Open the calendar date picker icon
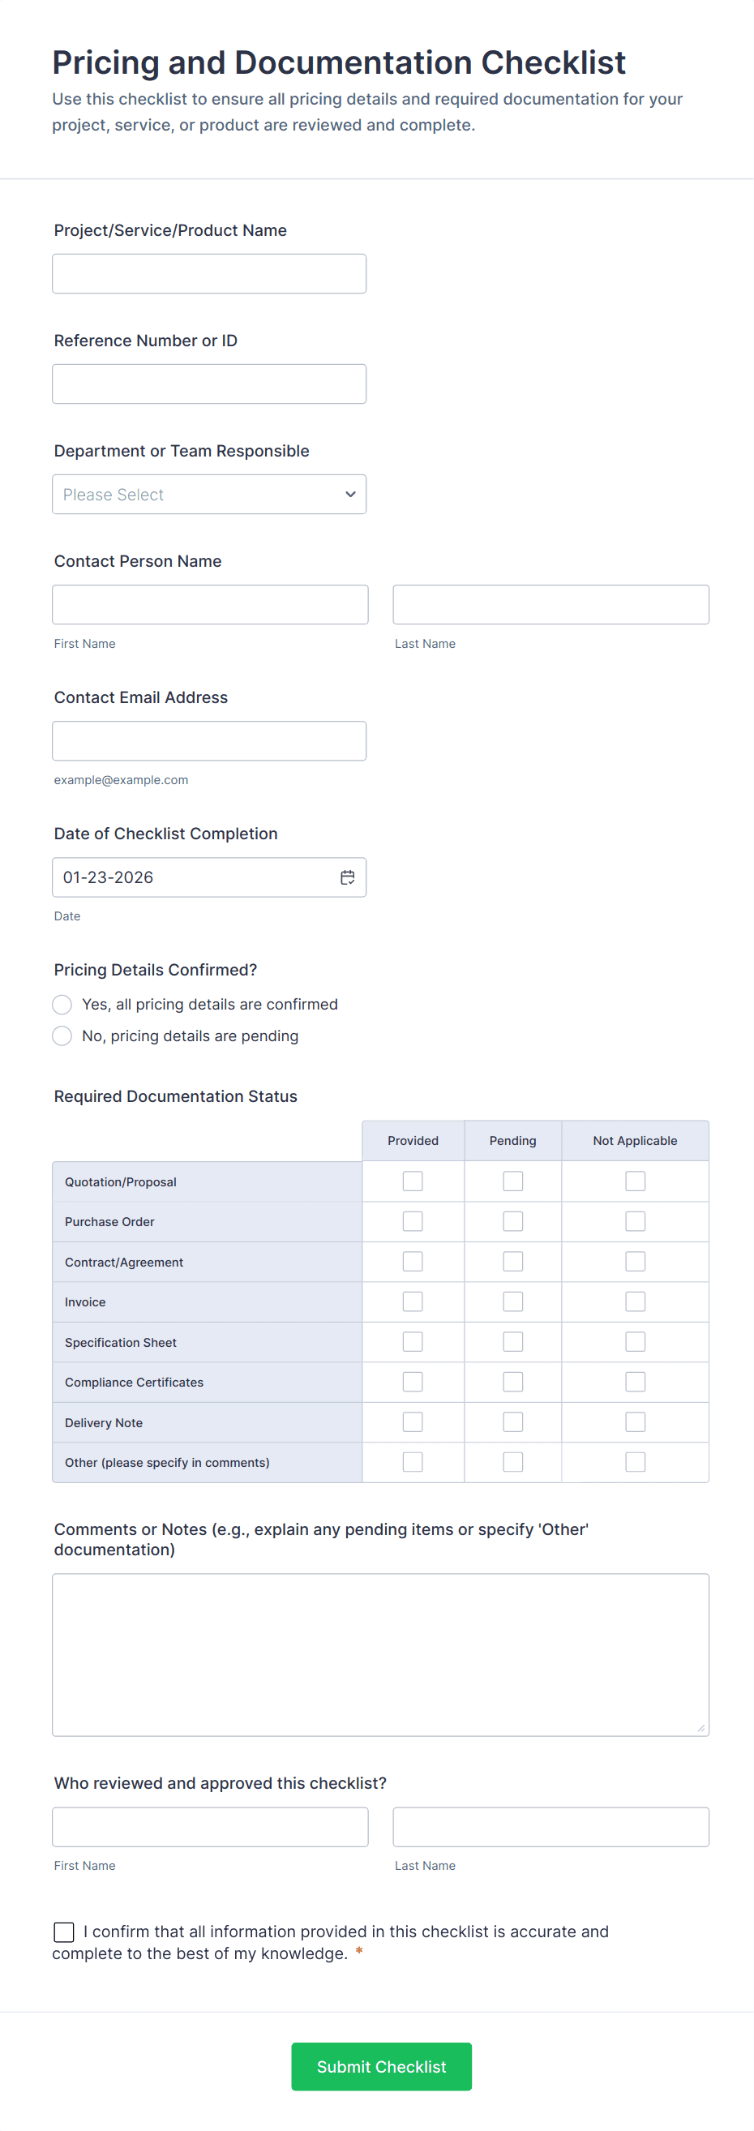 [347, 877]
